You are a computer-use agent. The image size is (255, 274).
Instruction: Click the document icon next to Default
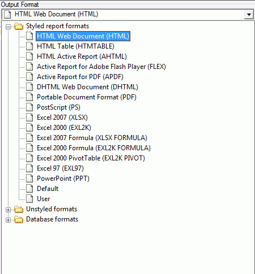point(29,189)
